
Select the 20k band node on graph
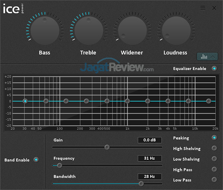pyautogui.click(x=209, y=101)
